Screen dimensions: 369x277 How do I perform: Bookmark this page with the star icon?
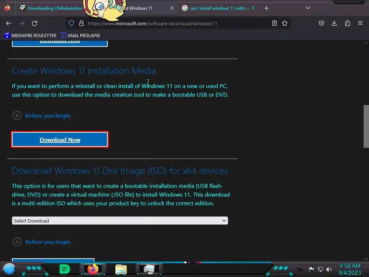(285, 23)
